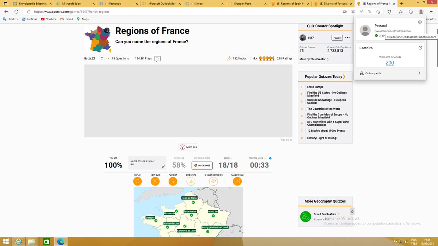Screen dimensions: 438x246
Task: Replay the Regions of France quiz
Action: click(x=138, y=180)
